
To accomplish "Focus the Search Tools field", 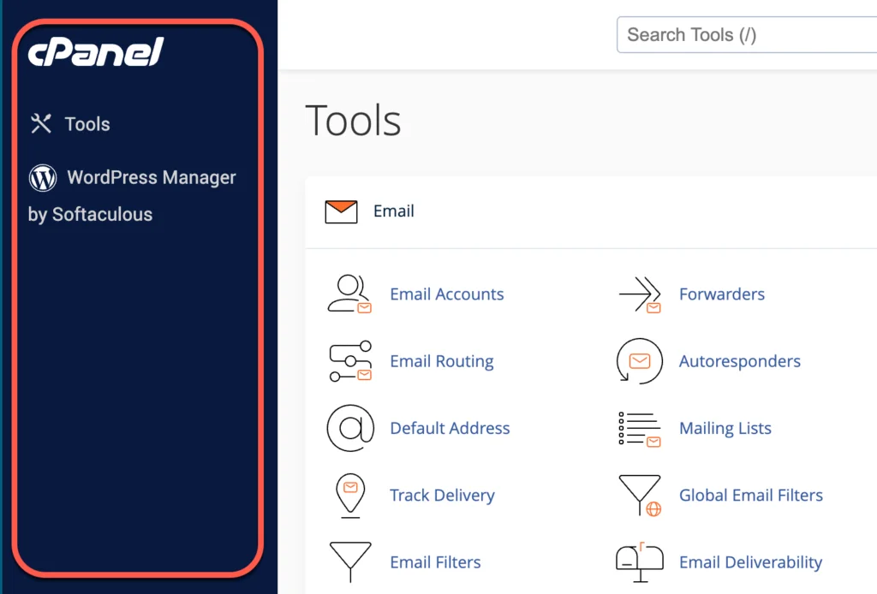I will (x=747, y=34).
